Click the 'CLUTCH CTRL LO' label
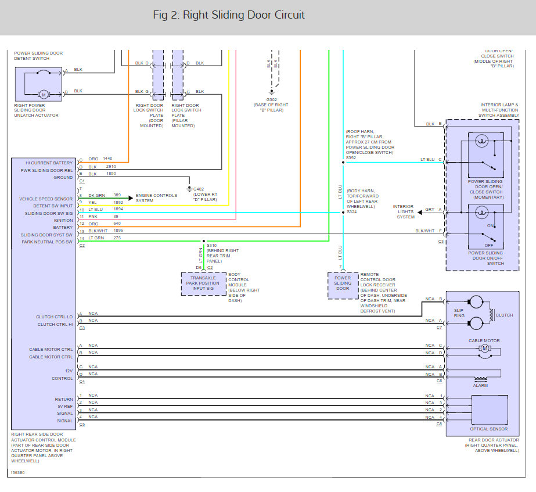The width and height of the screenshot is (536, 492). [55, 317]
